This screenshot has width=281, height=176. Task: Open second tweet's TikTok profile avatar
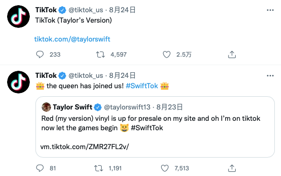point(18,82)
